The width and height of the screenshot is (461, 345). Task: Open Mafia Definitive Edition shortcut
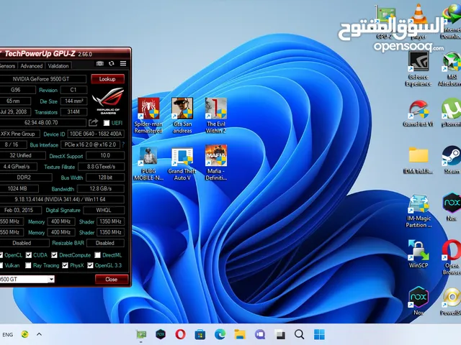(x=216, y=163)
